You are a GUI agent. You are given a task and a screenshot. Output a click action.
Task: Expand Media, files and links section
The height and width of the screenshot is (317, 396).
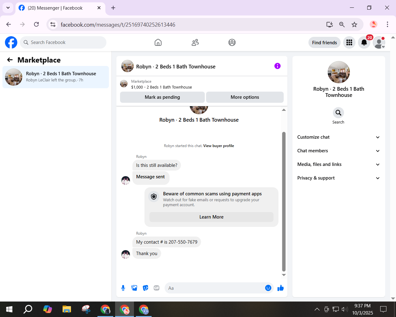[x=338, y=164]
